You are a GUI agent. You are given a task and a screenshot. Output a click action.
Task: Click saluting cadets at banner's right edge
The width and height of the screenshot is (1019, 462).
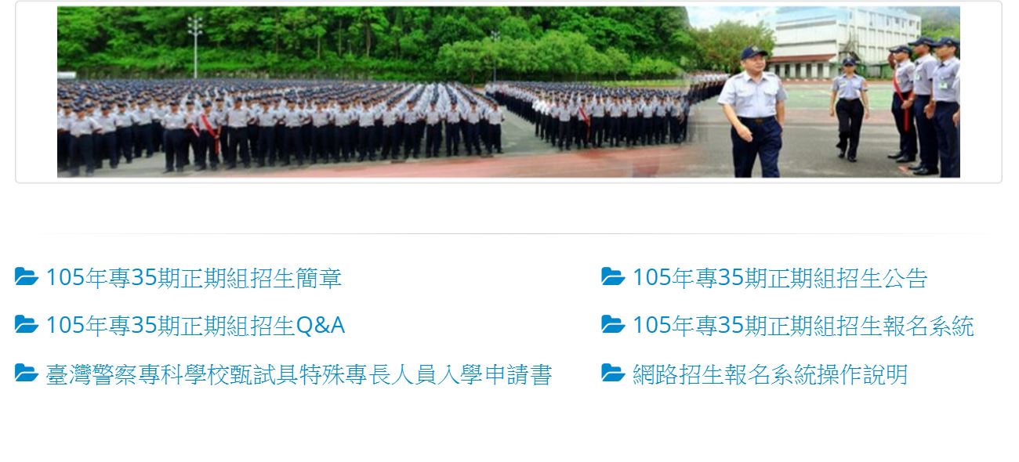point(925,106)
